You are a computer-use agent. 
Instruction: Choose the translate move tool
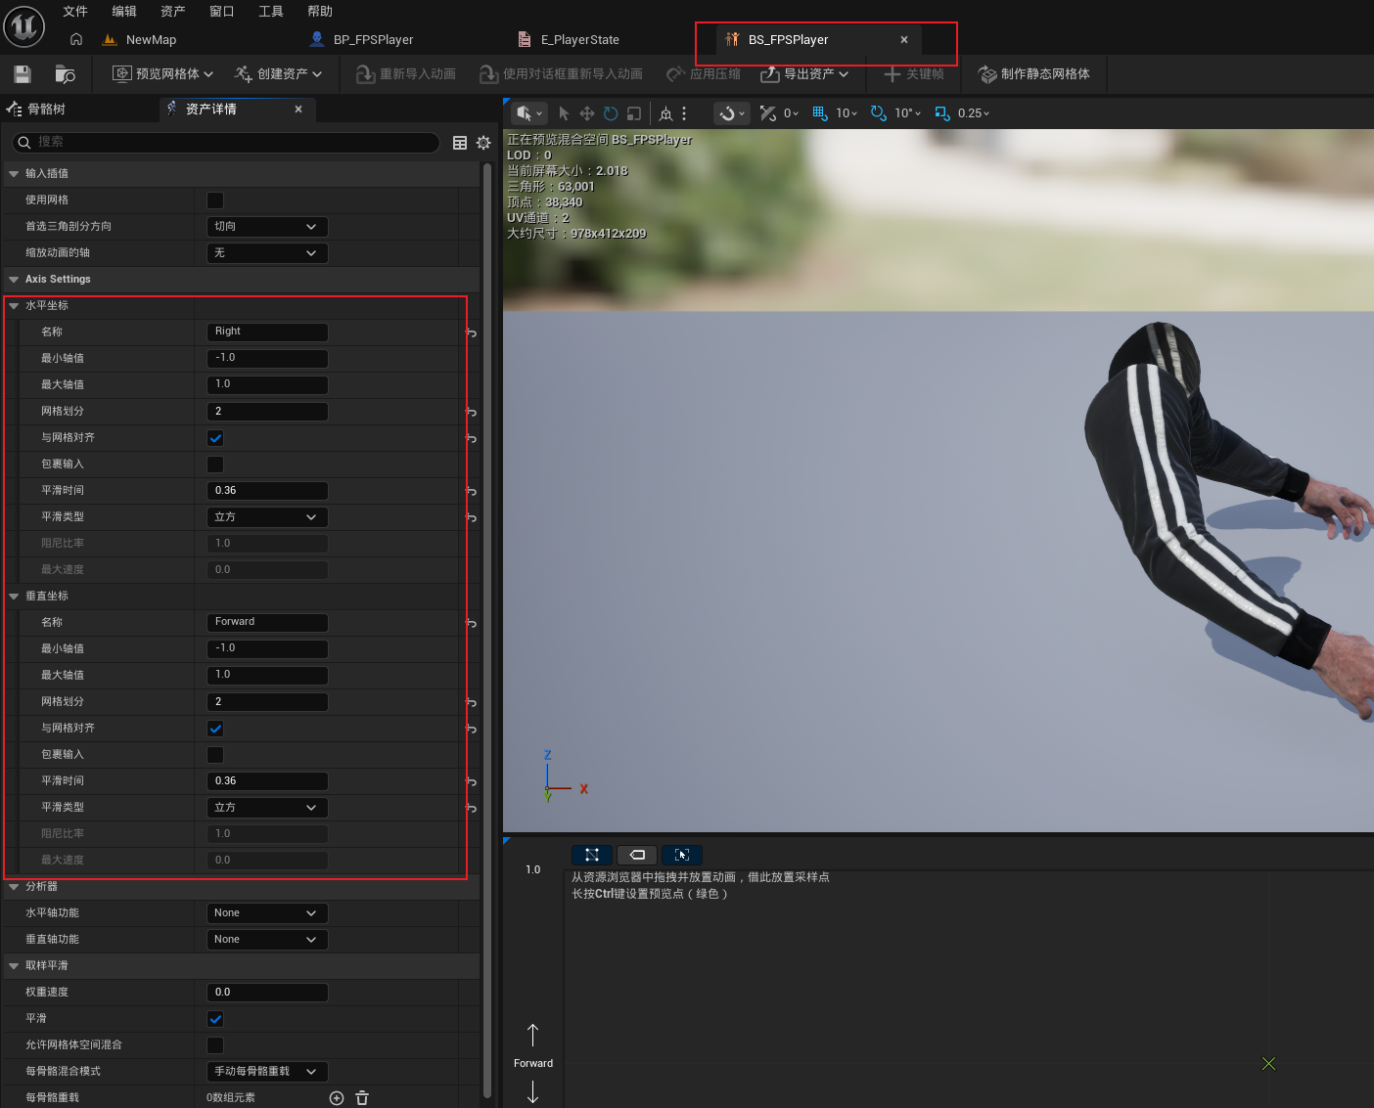[x=587, y=113]
